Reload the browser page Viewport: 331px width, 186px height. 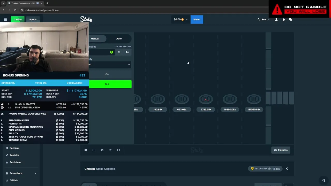[15, 10]
